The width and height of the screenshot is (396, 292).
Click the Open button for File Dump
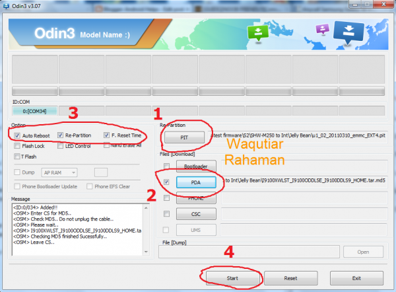[363, 252]
